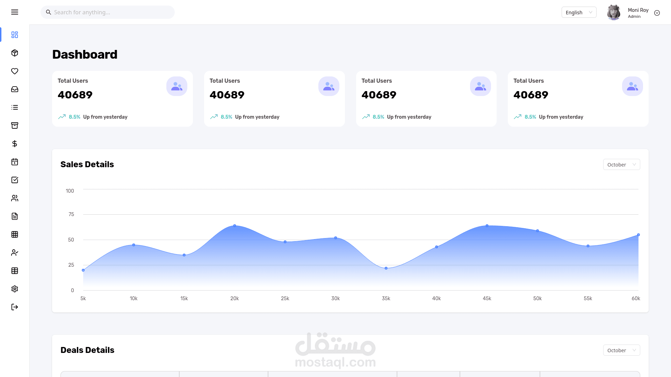Toggle the hamburger menu at top left
Image resolution: width=671 pixels, height=377 pixels.
15,12
